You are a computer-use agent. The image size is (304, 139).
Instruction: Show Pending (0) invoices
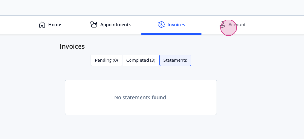106,60
